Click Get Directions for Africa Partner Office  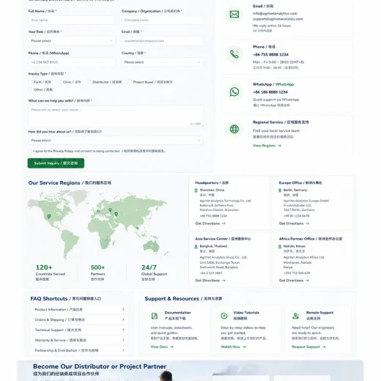[x=294, y=281]
